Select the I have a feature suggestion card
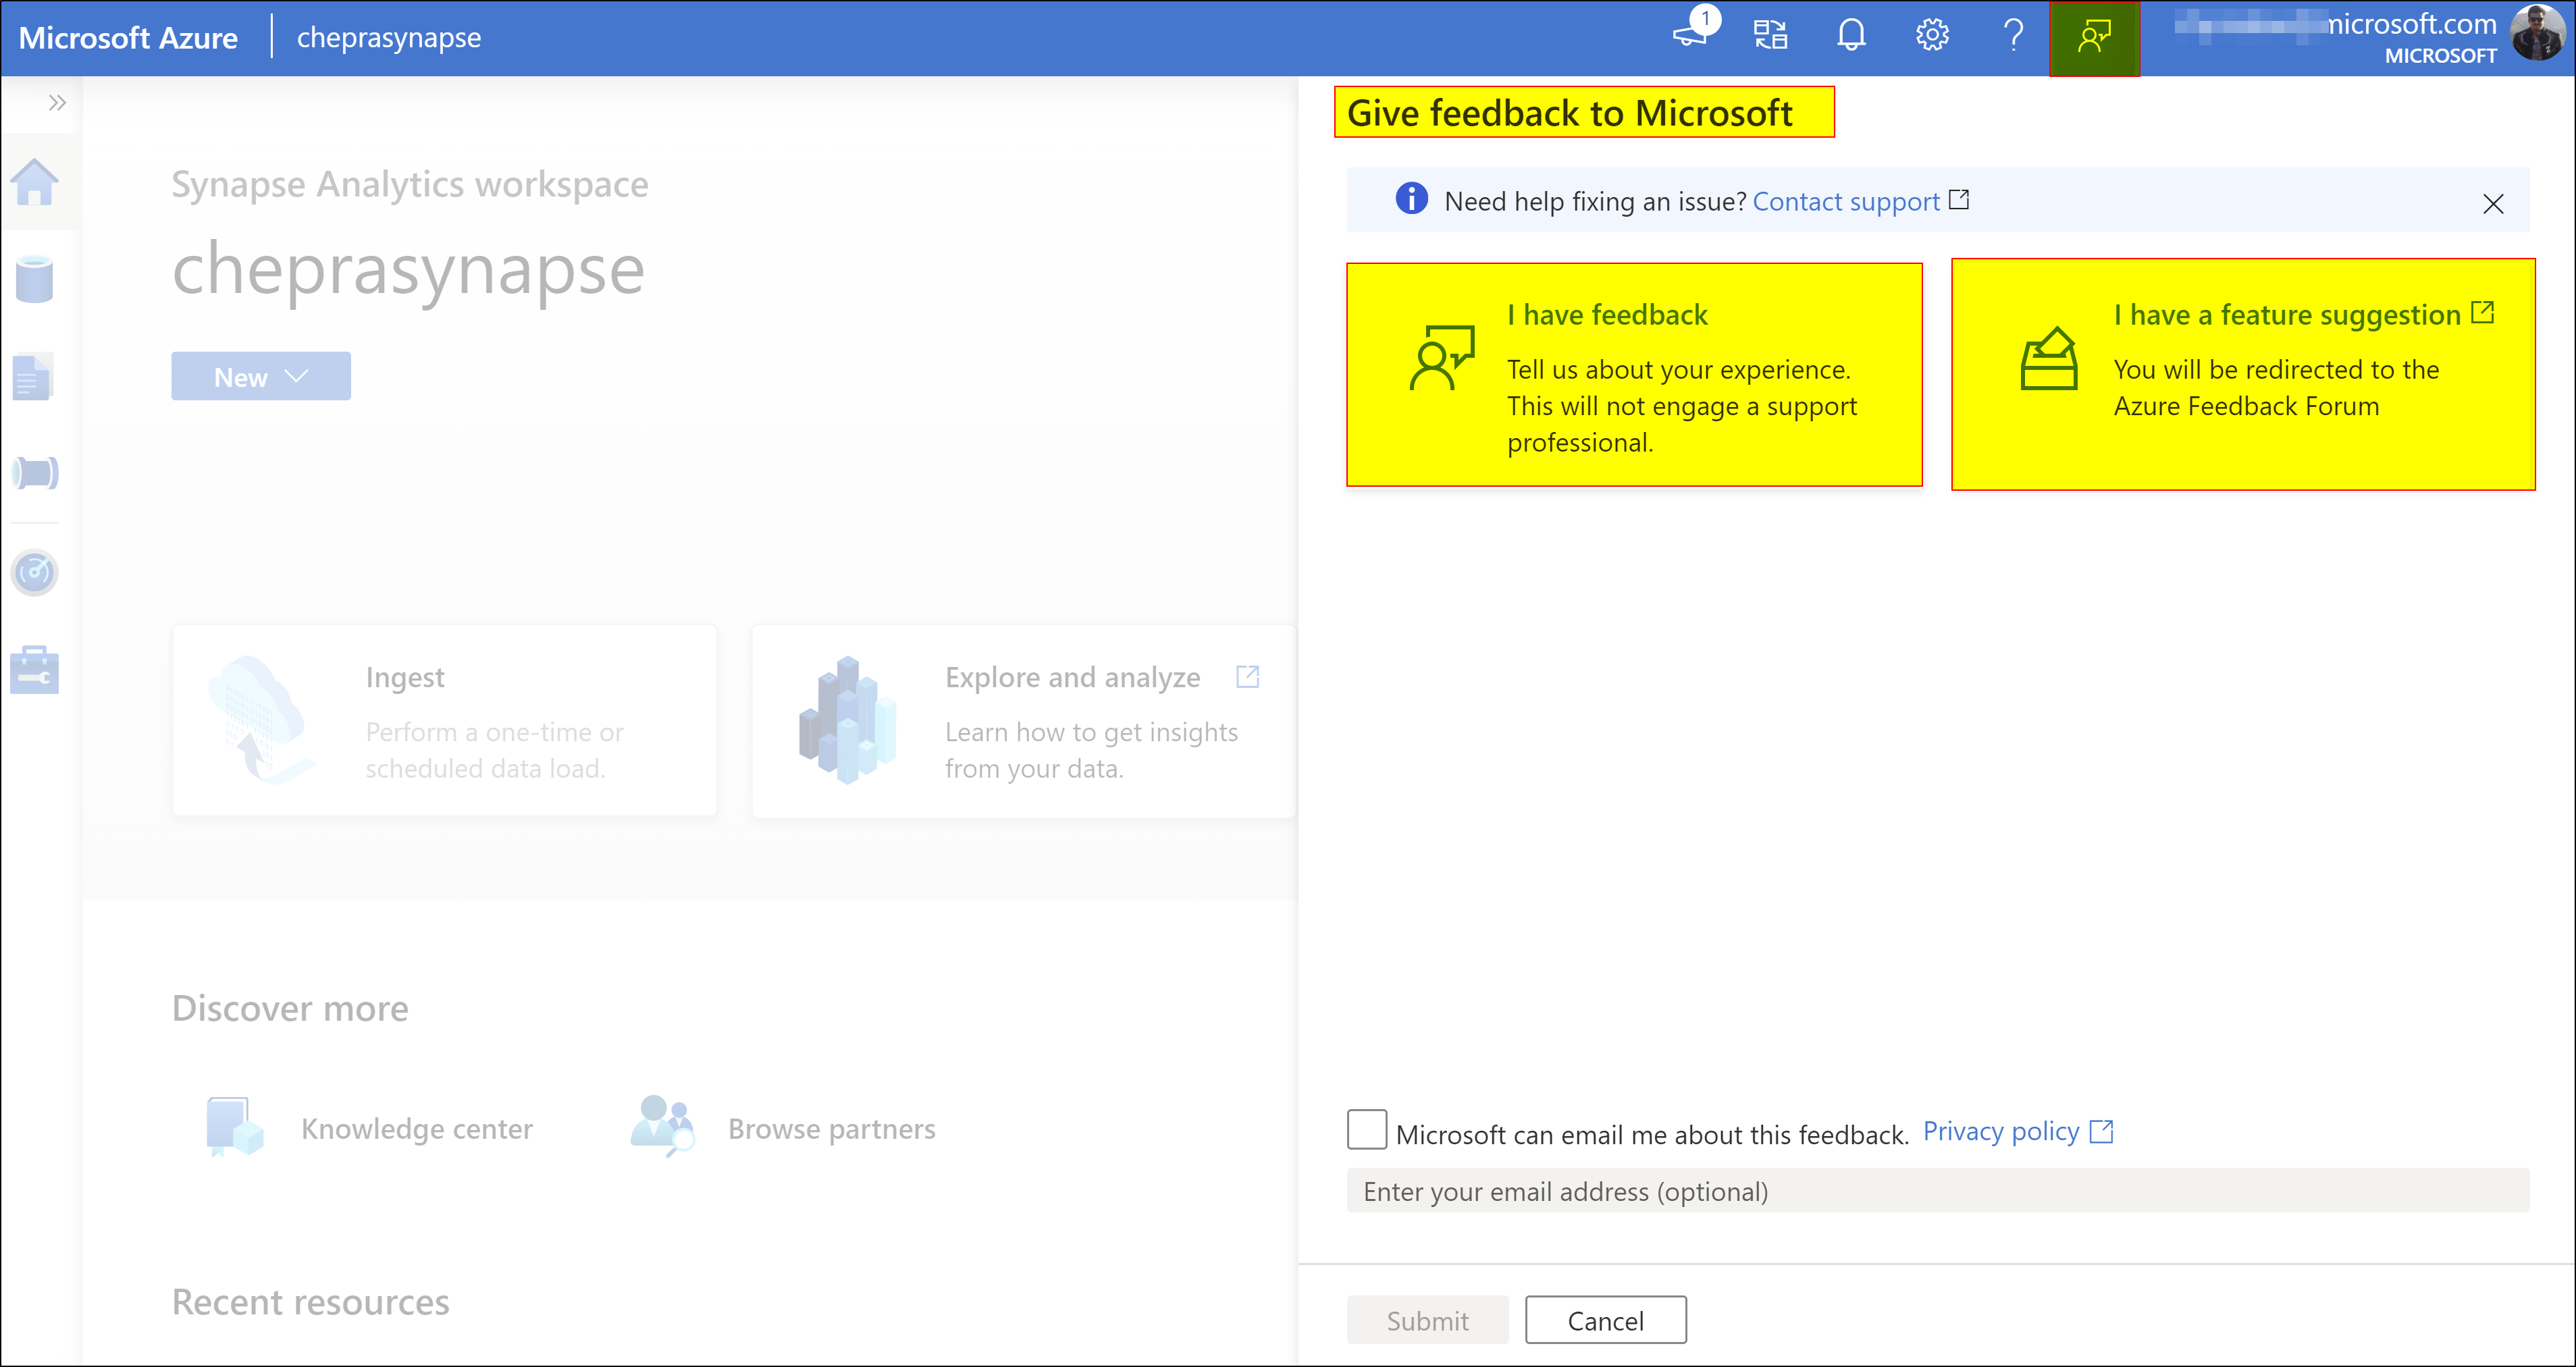 point(2243,375)
